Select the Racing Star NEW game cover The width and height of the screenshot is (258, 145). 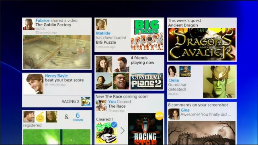(x=145, y=129)
